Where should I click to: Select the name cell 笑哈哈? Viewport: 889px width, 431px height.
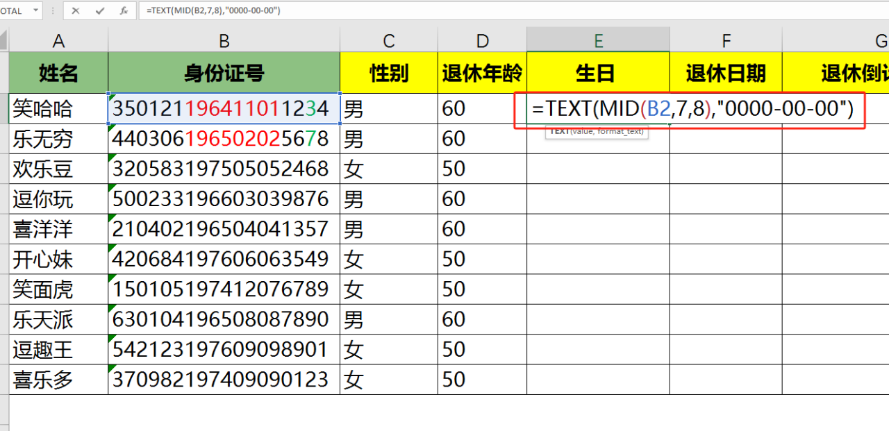[x=58, y=108]
